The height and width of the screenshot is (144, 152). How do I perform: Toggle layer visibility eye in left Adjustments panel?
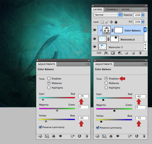(x=60, y=136)
